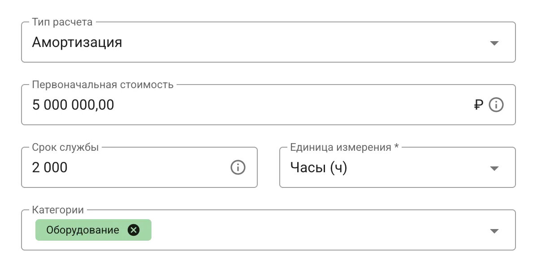Click the dropdown arrow in Единица измерения field
Image resolution: width=537 pixels, height=272 pixels.
click(494, 168)
